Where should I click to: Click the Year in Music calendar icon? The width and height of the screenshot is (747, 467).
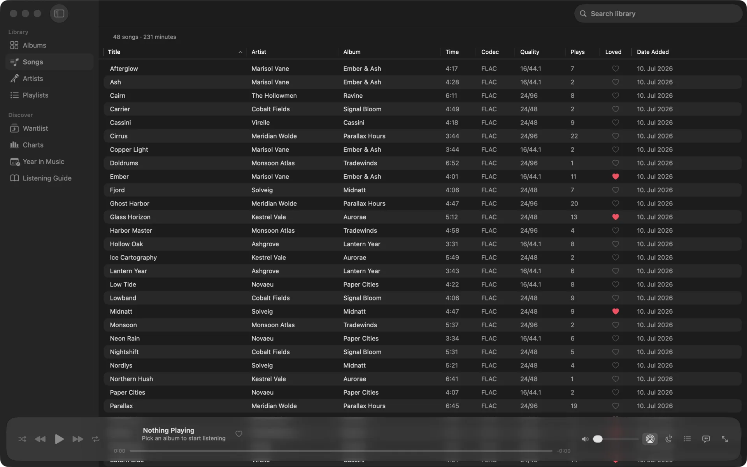(15, 162)
